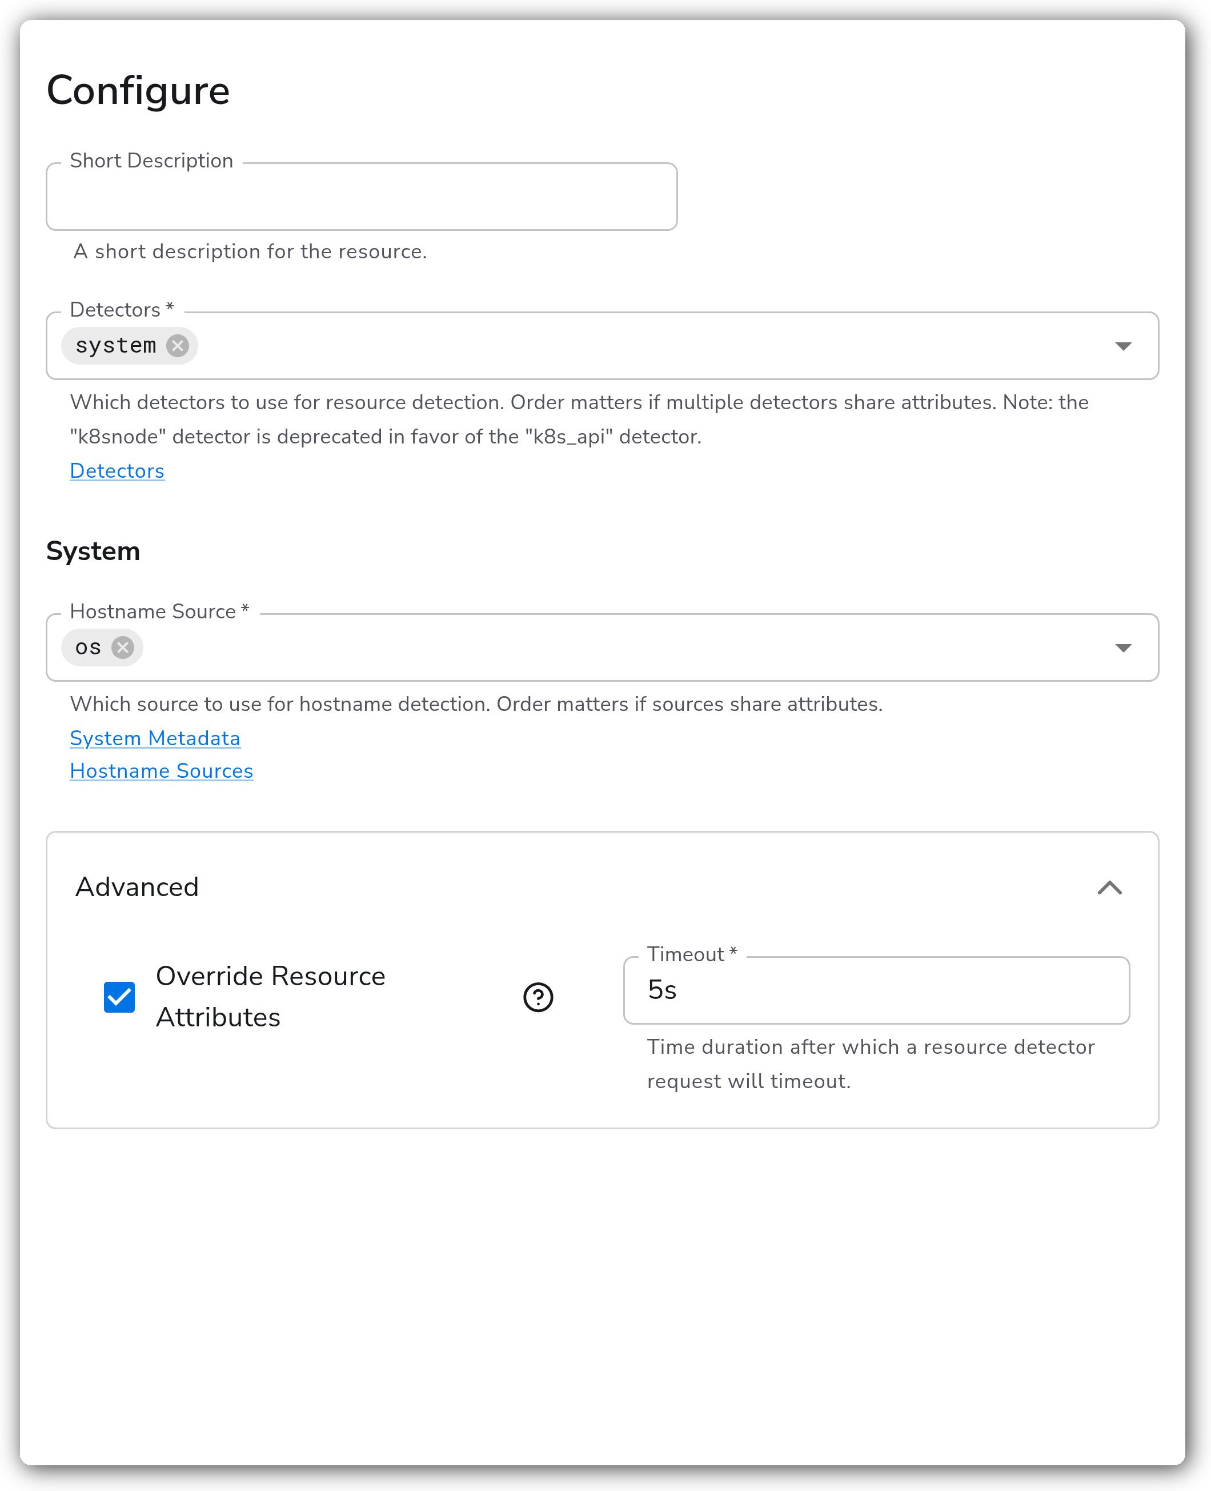
Task: Focus the Short Description field
Action: [362, 197]
